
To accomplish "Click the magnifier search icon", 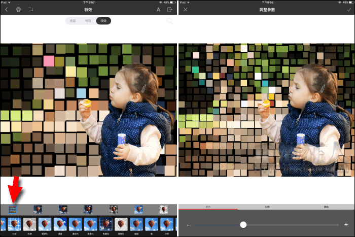I will (x=169, y=21).
